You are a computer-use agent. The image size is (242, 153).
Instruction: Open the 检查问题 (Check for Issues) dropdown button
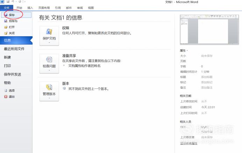pyautogui.click(x=49, y=64)
